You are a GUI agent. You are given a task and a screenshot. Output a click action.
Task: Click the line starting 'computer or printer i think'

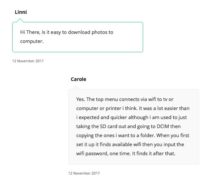pyautogui.click(x=133, y=108)
